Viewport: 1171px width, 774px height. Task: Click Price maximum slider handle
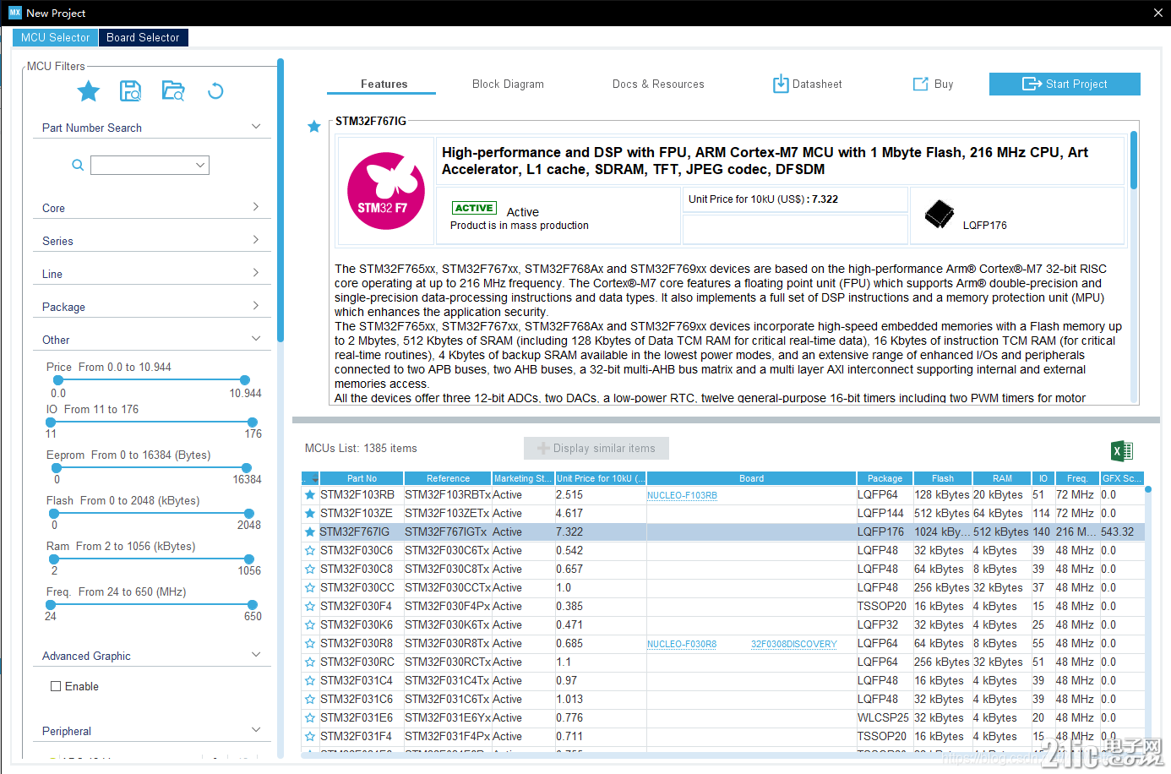pos(245,380)
